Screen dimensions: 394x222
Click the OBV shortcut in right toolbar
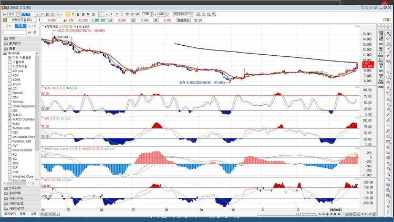click(381, 71)
